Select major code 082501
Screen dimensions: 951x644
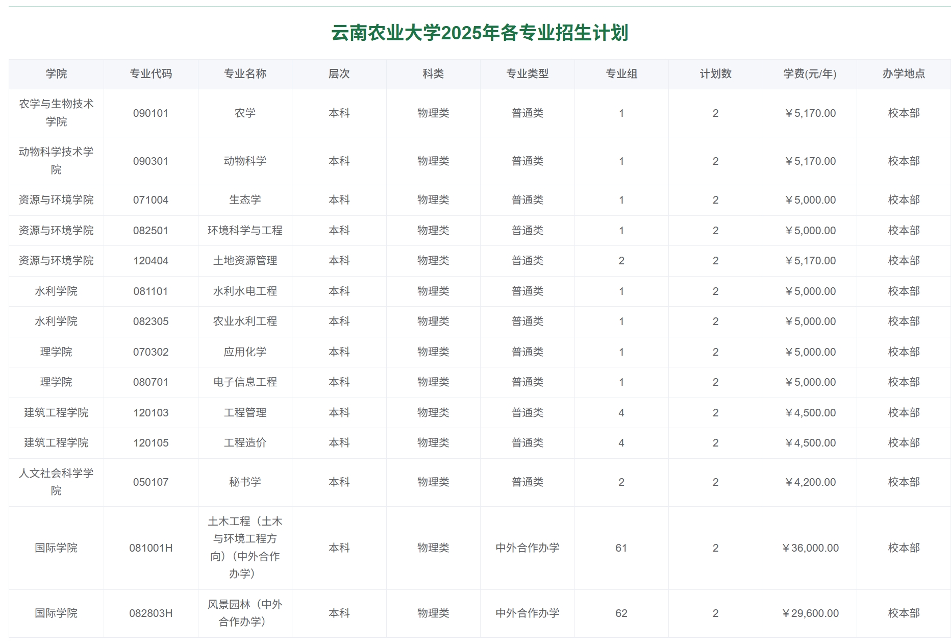(x=151, y=231)
